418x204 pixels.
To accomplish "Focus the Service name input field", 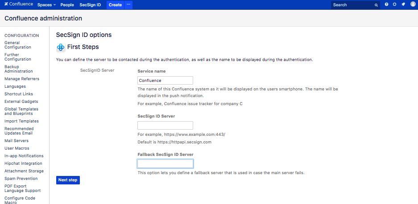I will point(165,81).
